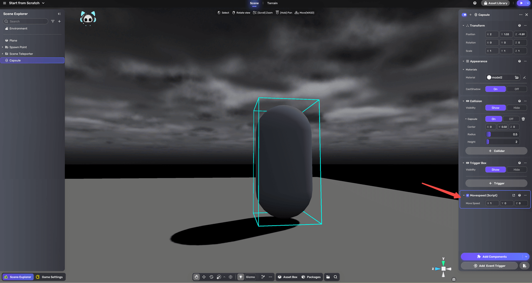Turn CastShadow Off

[517, 89]
